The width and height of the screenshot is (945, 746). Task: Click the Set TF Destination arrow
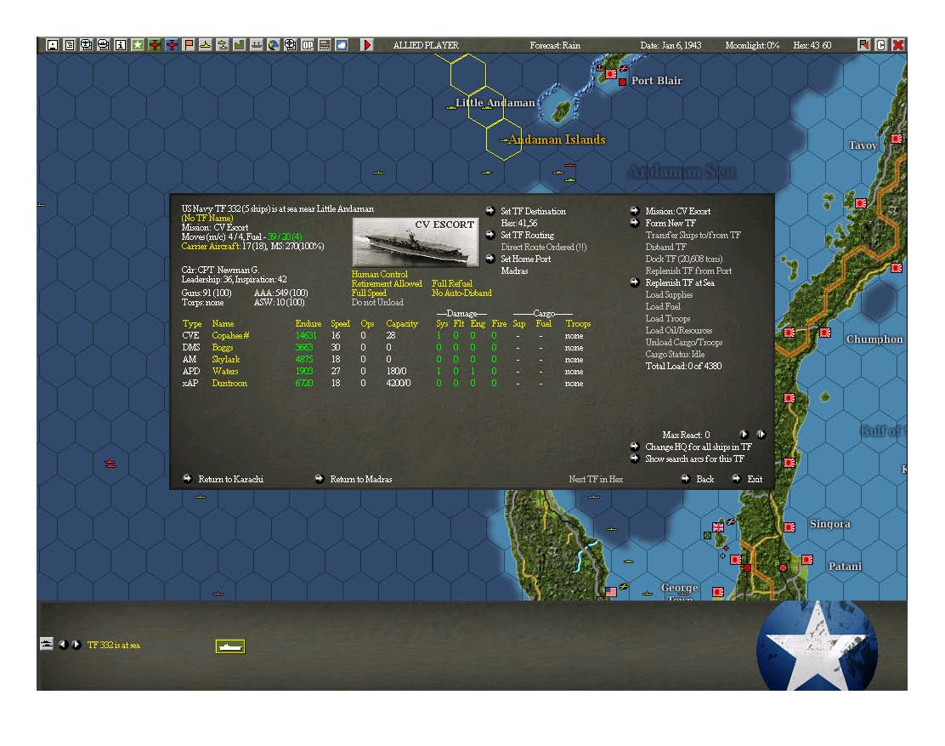[490, 211]
